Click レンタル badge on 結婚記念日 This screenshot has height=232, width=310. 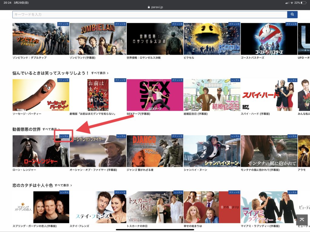tap(235, 80)
